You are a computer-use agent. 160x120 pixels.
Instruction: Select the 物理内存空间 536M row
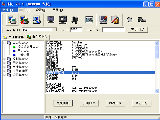point(100,70)
